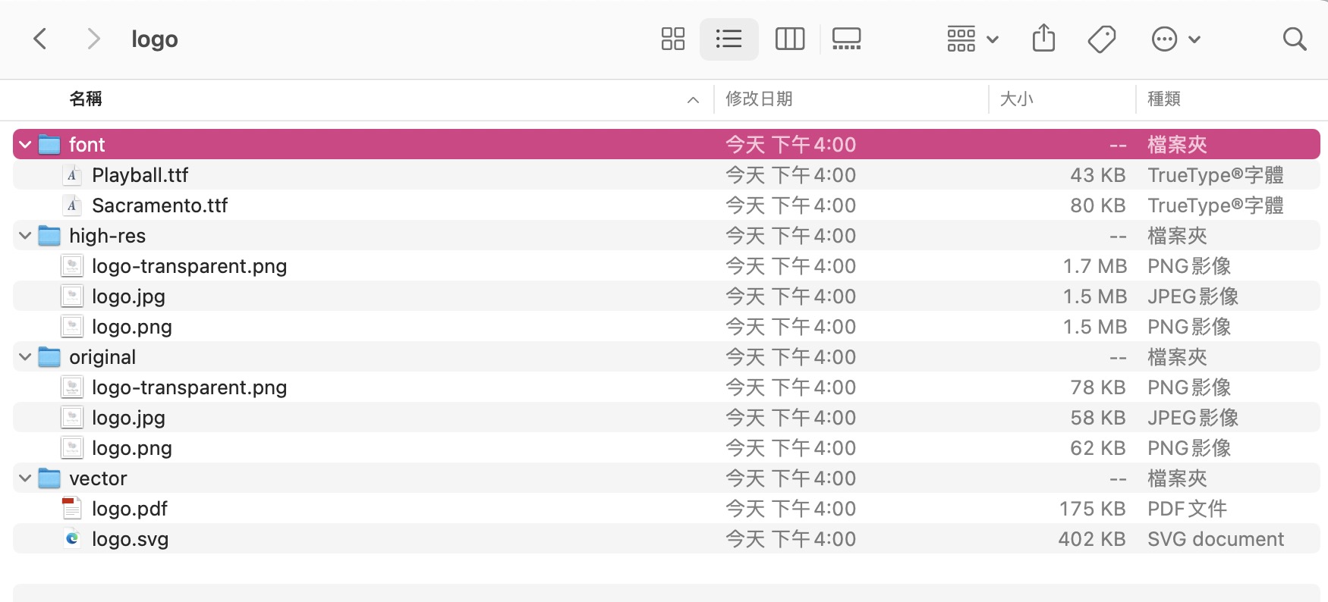Collapse the vector folder
Viewport: 1328px width, 602px height.
click(25, 478)
